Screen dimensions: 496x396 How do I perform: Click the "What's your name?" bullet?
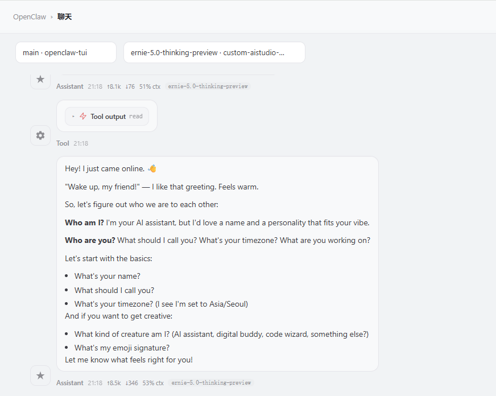pos(108,276)
